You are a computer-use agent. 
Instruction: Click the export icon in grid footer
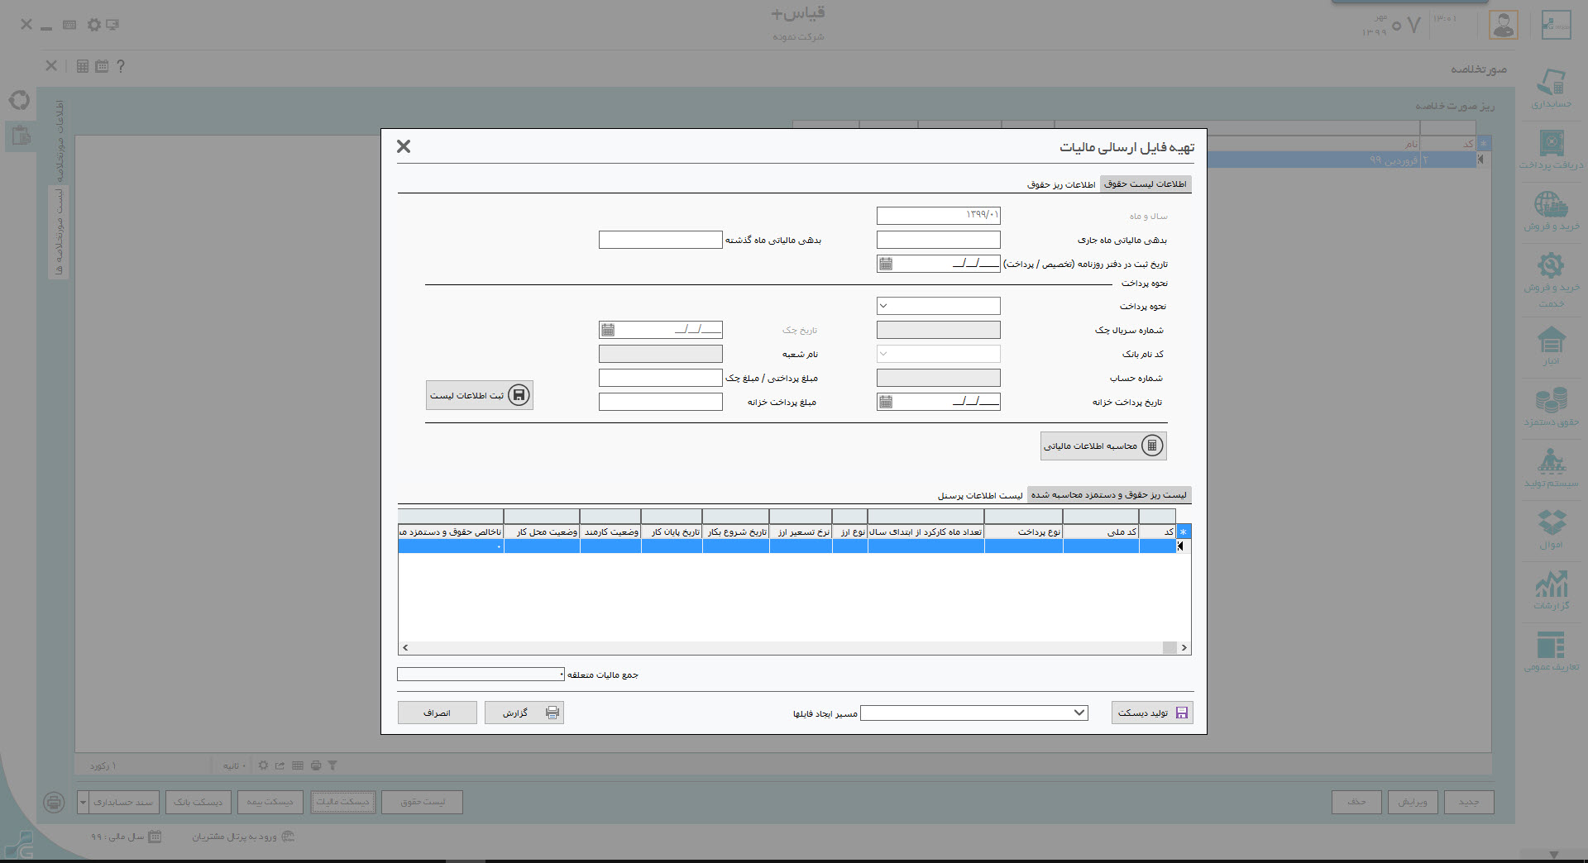[x=280, y=765]
